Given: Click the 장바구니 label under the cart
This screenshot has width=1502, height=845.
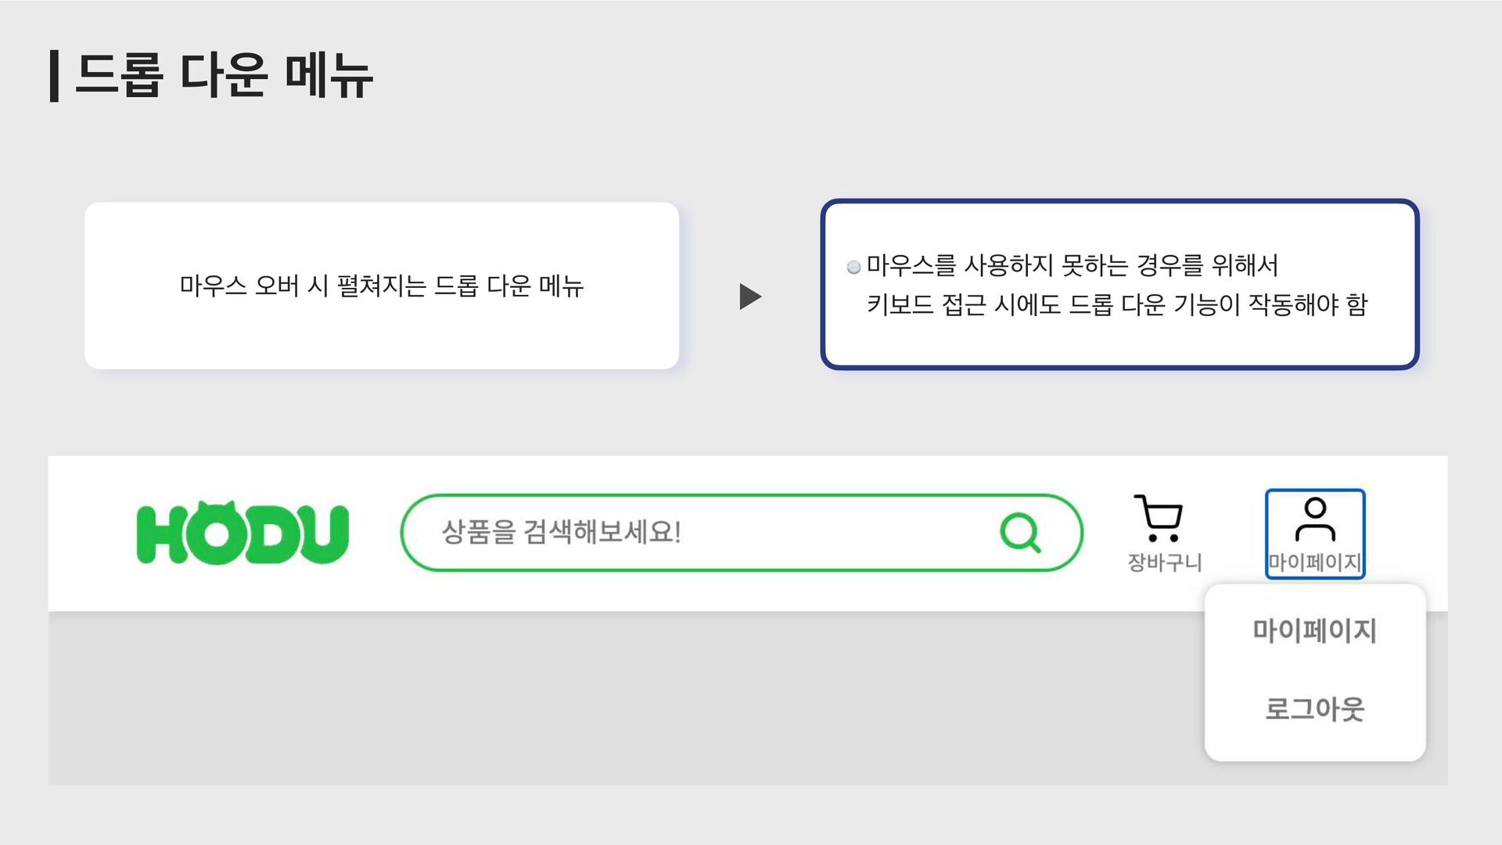Looking at the screenshot, I should (1164, 563).
